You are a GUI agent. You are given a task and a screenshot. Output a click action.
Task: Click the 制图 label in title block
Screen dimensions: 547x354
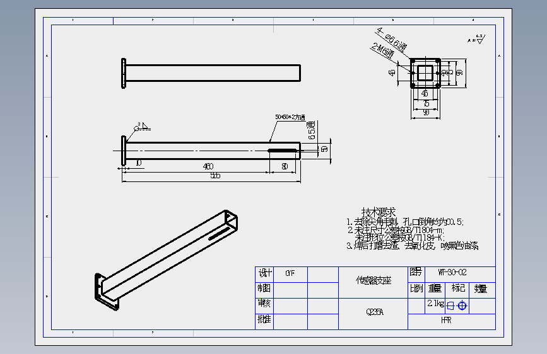pos(264,288)
